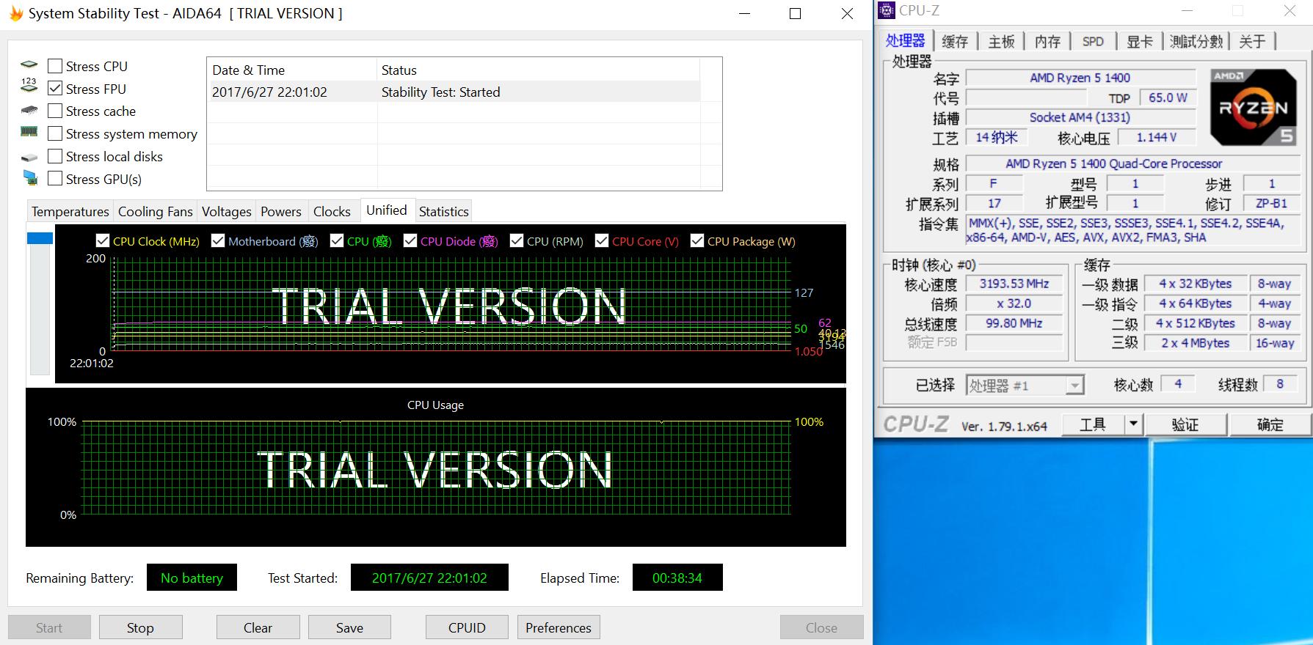Image resolution: width=1313 pixels, height=645 pixels.
Task: Click the 验证 button in CPU-Z
Action: [1185, 424]
